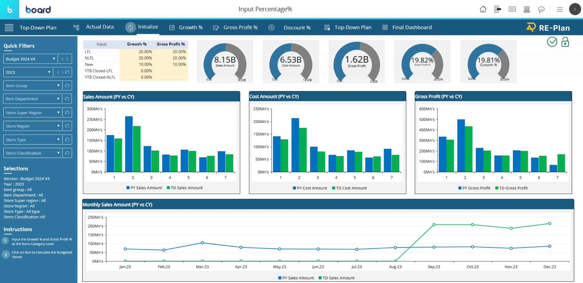The width and height of the screenshot is (583, 283).
Task: Click the green checkmark save icon
Action: [x=552, y=42]
